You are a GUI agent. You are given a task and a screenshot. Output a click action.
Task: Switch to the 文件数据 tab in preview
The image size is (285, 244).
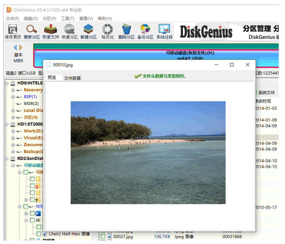tap(72, 78)
